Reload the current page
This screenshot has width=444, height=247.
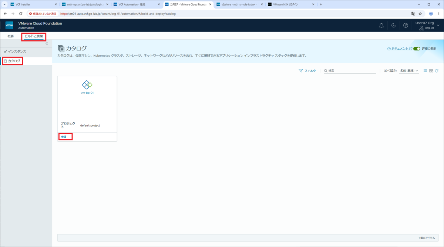click(x=21, y=13)
